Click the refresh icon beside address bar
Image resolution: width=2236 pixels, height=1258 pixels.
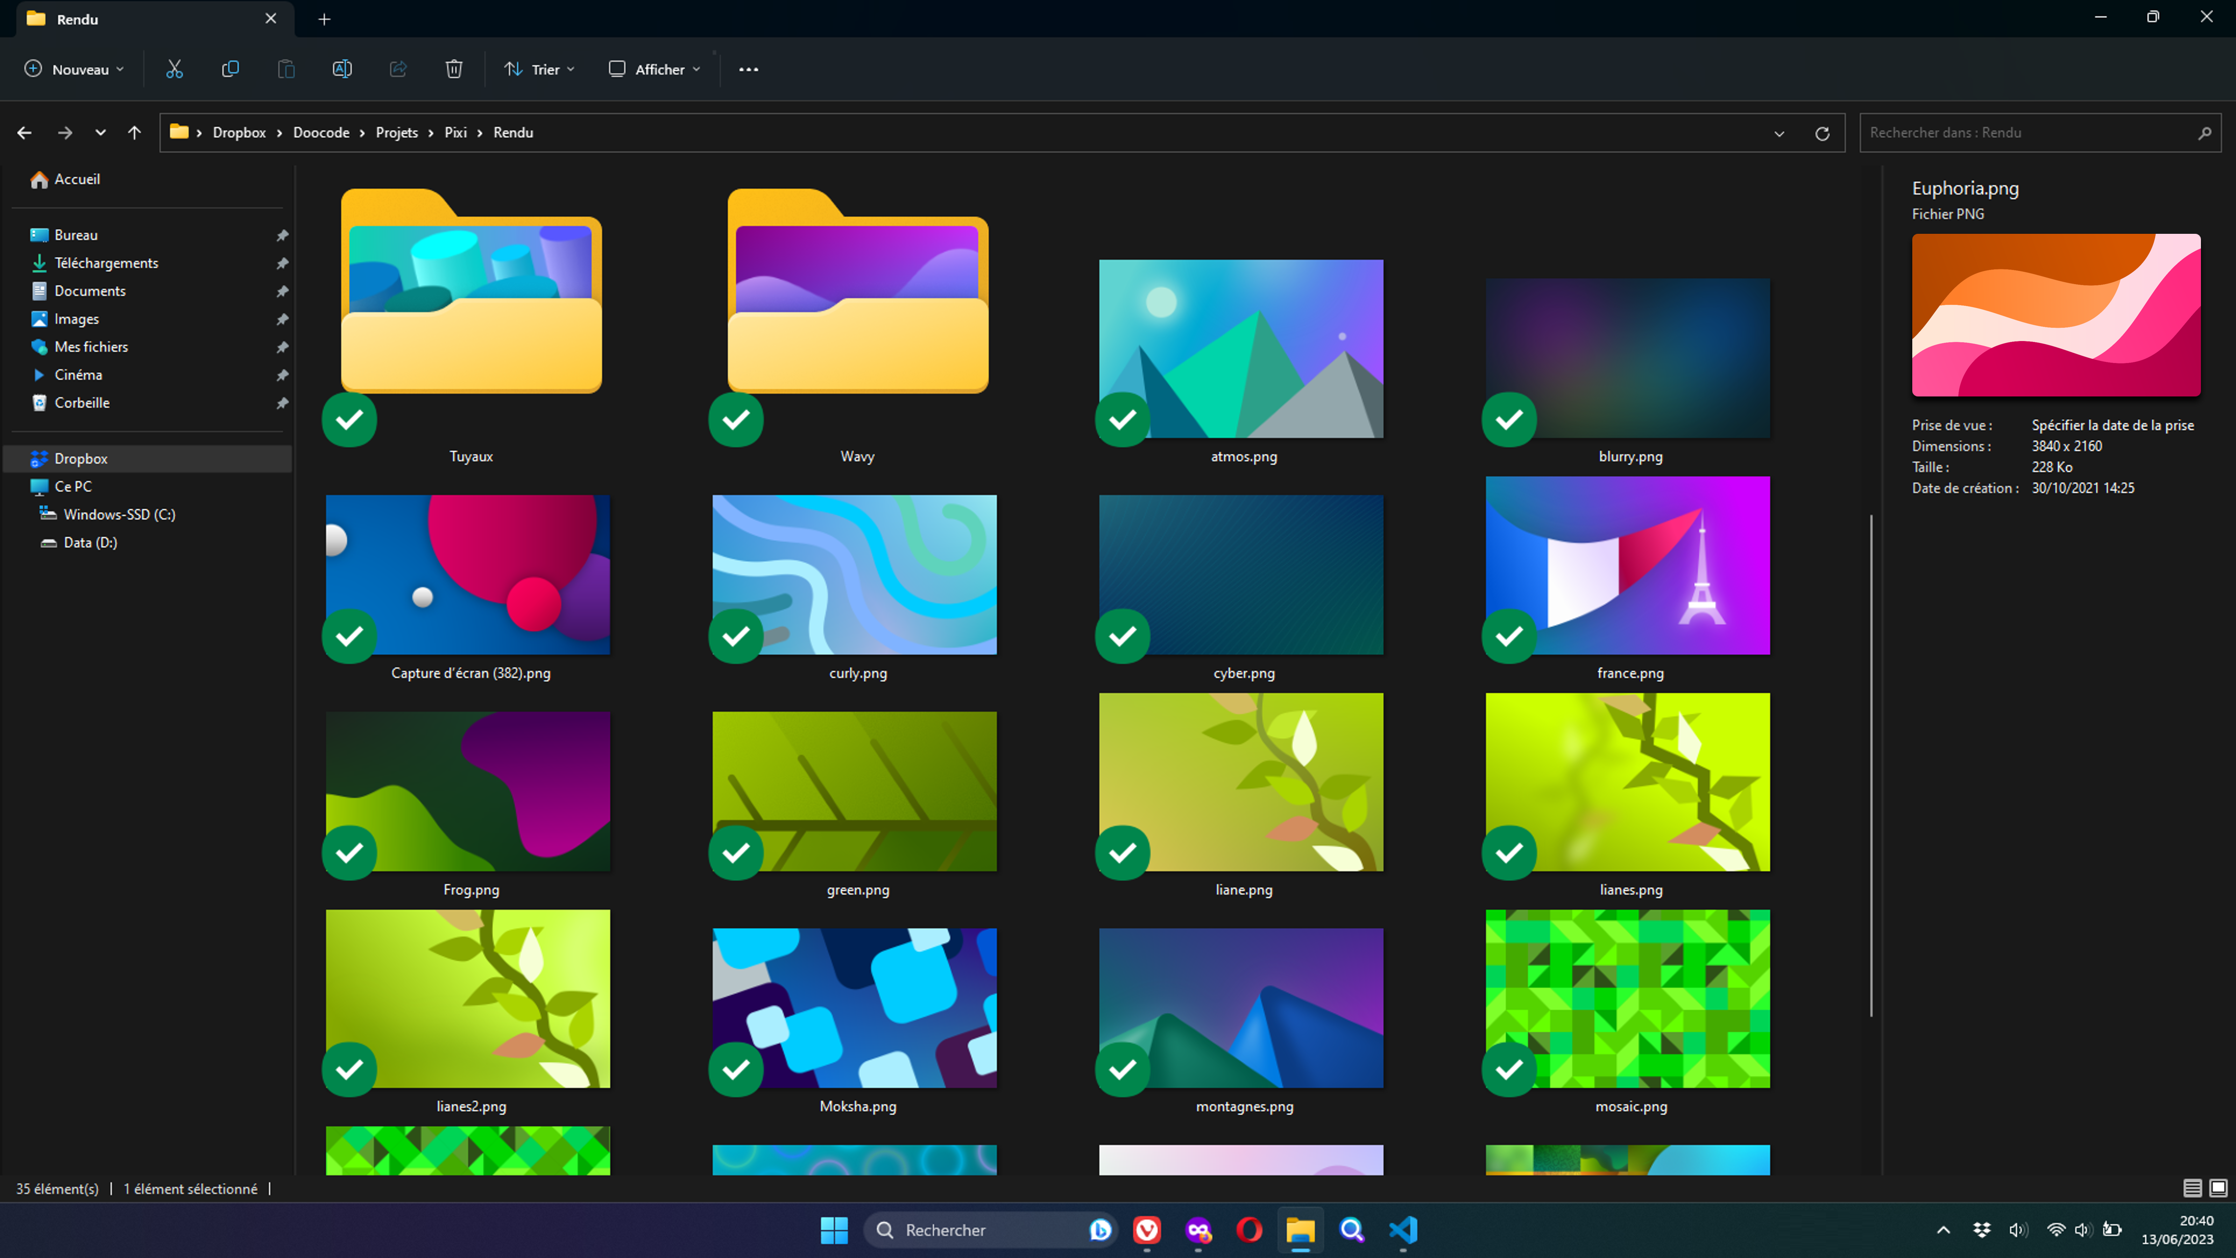point(1822,133)
